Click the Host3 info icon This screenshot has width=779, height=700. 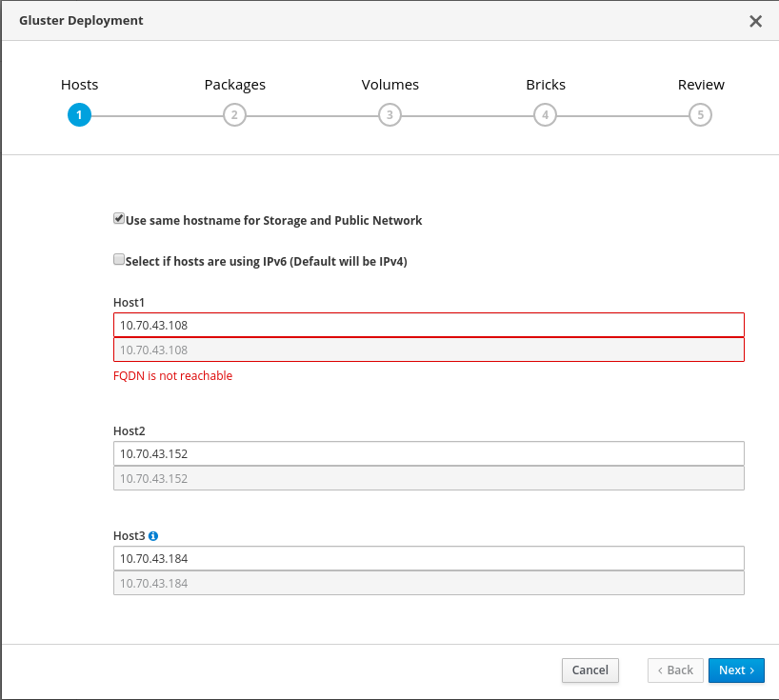coord(153,536)
